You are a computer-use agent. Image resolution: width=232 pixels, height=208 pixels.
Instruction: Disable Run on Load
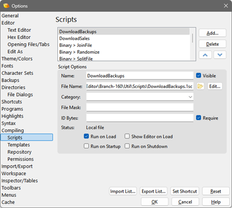86,137
